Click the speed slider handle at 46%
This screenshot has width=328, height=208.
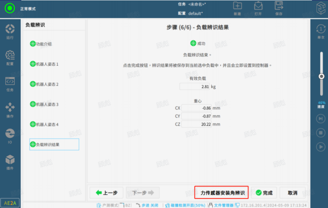[321, 76]
